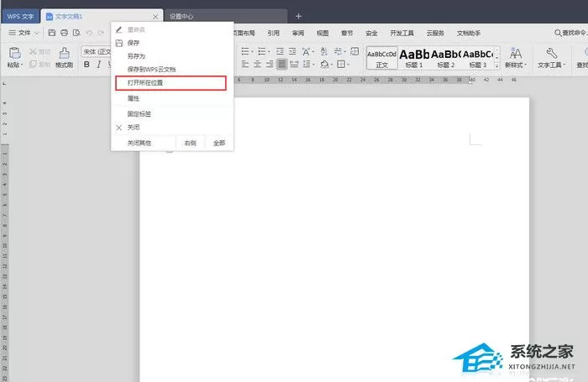
Task: Toggle justified paragraph alignment
Action: 281,64
